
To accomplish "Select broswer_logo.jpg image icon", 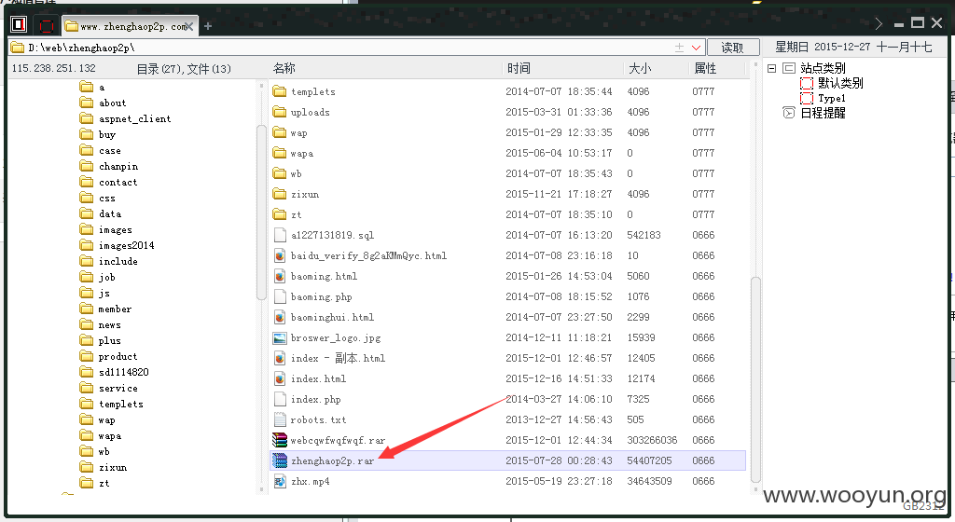I will pyautogui.click(x=280, y=337).
